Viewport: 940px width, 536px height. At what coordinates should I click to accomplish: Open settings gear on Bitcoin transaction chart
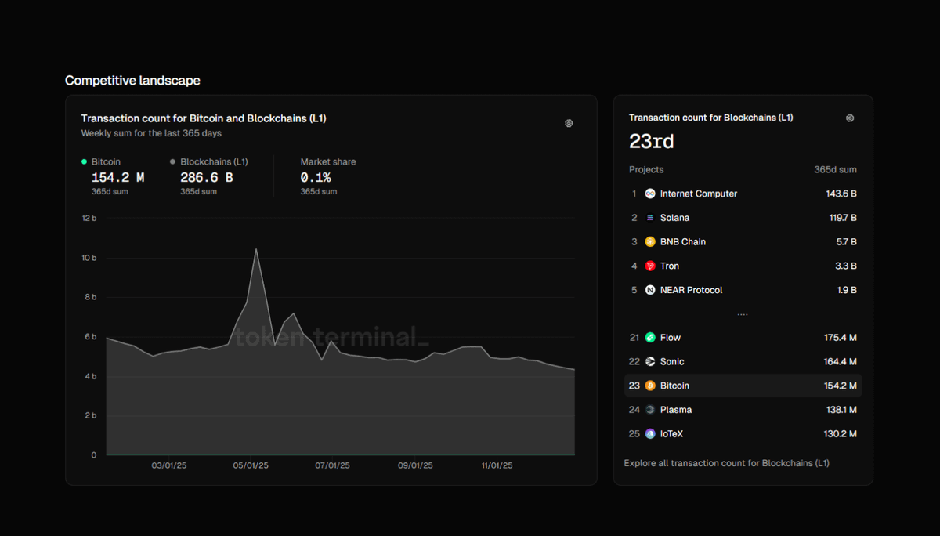point(569,123)
